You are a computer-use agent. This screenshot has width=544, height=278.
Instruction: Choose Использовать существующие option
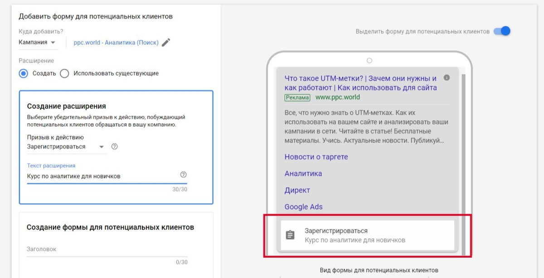click(x=63, y=73)
